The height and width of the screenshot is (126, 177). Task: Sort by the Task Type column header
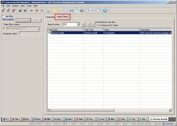point(93,30)
